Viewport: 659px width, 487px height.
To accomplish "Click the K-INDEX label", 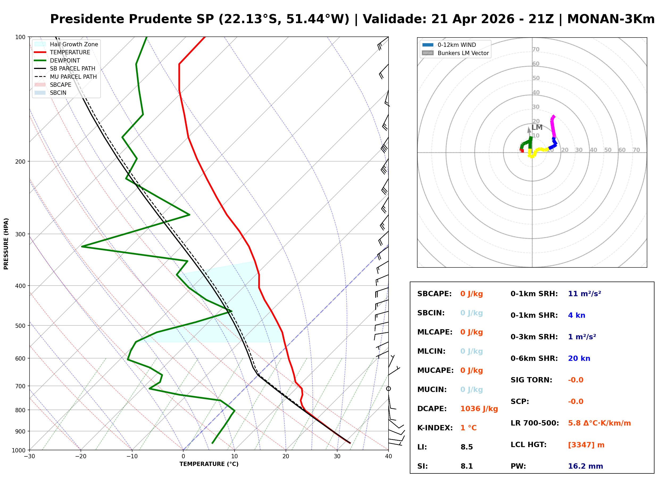I will point(435,428).
